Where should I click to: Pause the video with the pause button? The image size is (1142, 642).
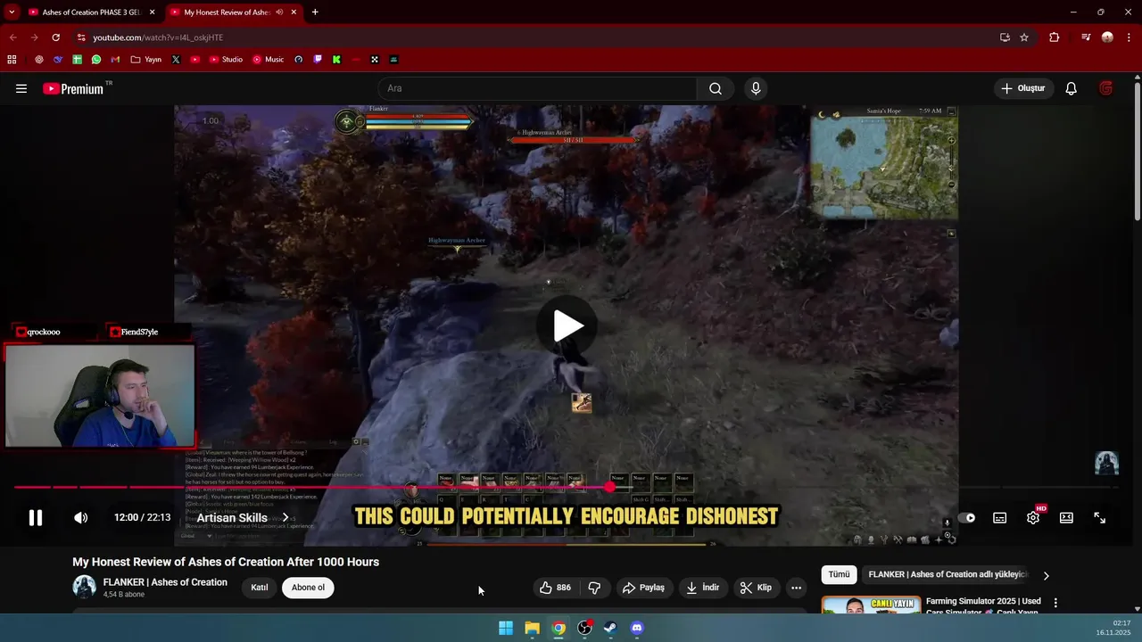(36, 517)
